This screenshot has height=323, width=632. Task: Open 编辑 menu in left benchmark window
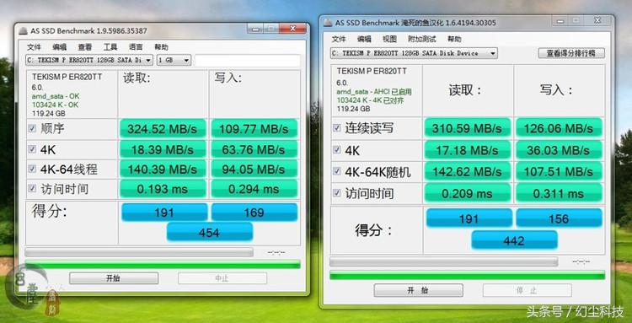point(59,47)
